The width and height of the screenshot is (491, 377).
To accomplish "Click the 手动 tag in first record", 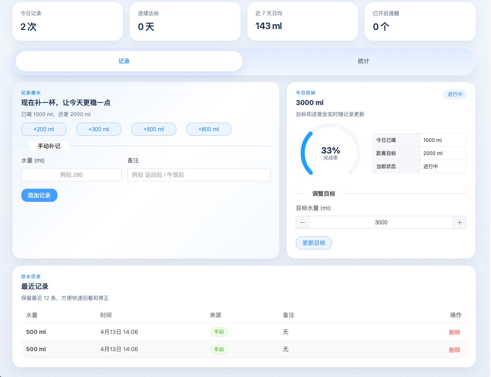I will [x=219, y=332].
